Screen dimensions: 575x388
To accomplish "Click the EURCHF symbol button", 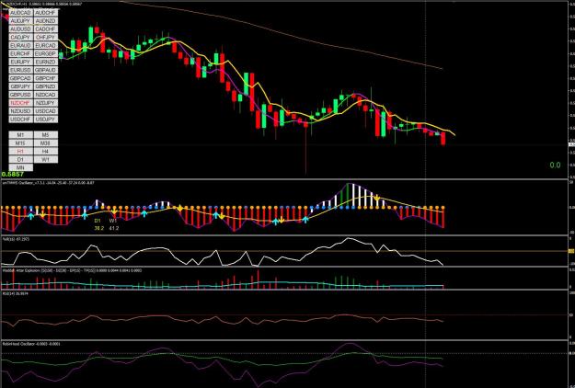I will click(x=20, y=54).
